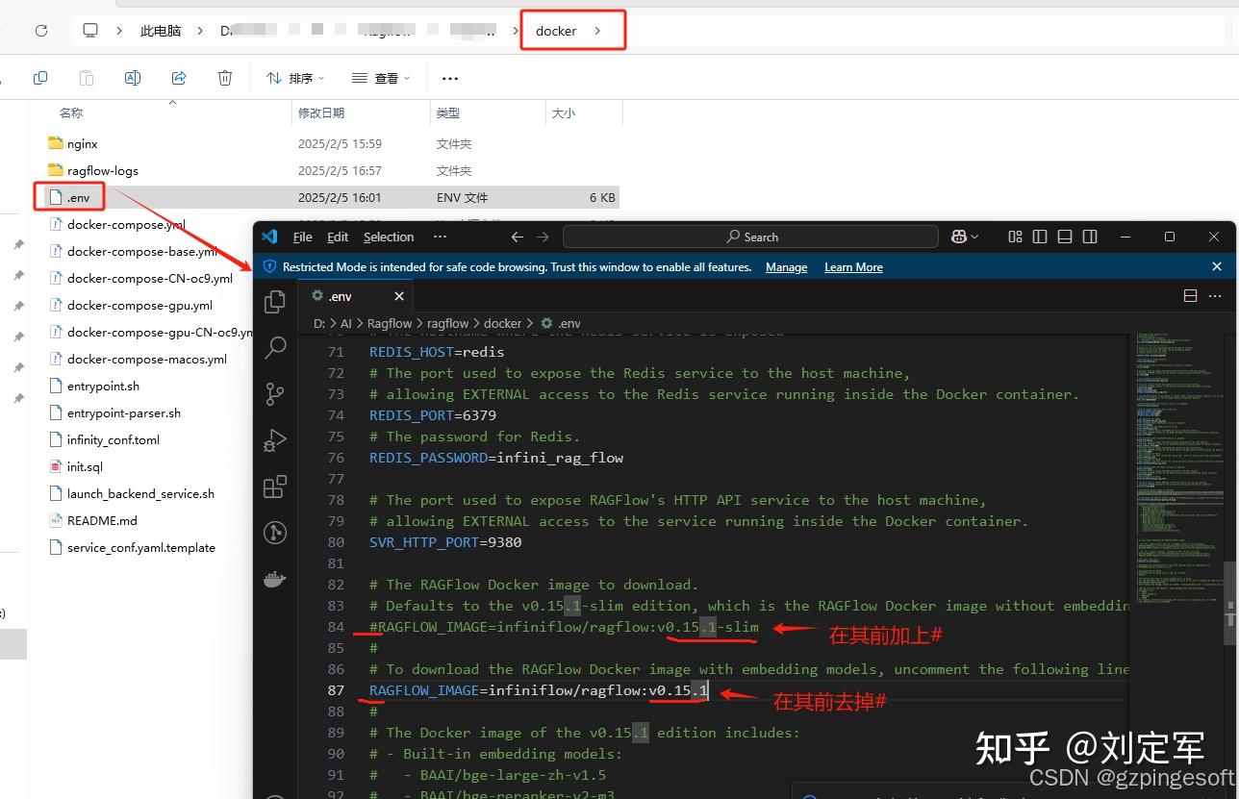The height and width of the screenshot is (799, 1239).
Task: Toggle the primary side bar layout button
Action: 1040,237
